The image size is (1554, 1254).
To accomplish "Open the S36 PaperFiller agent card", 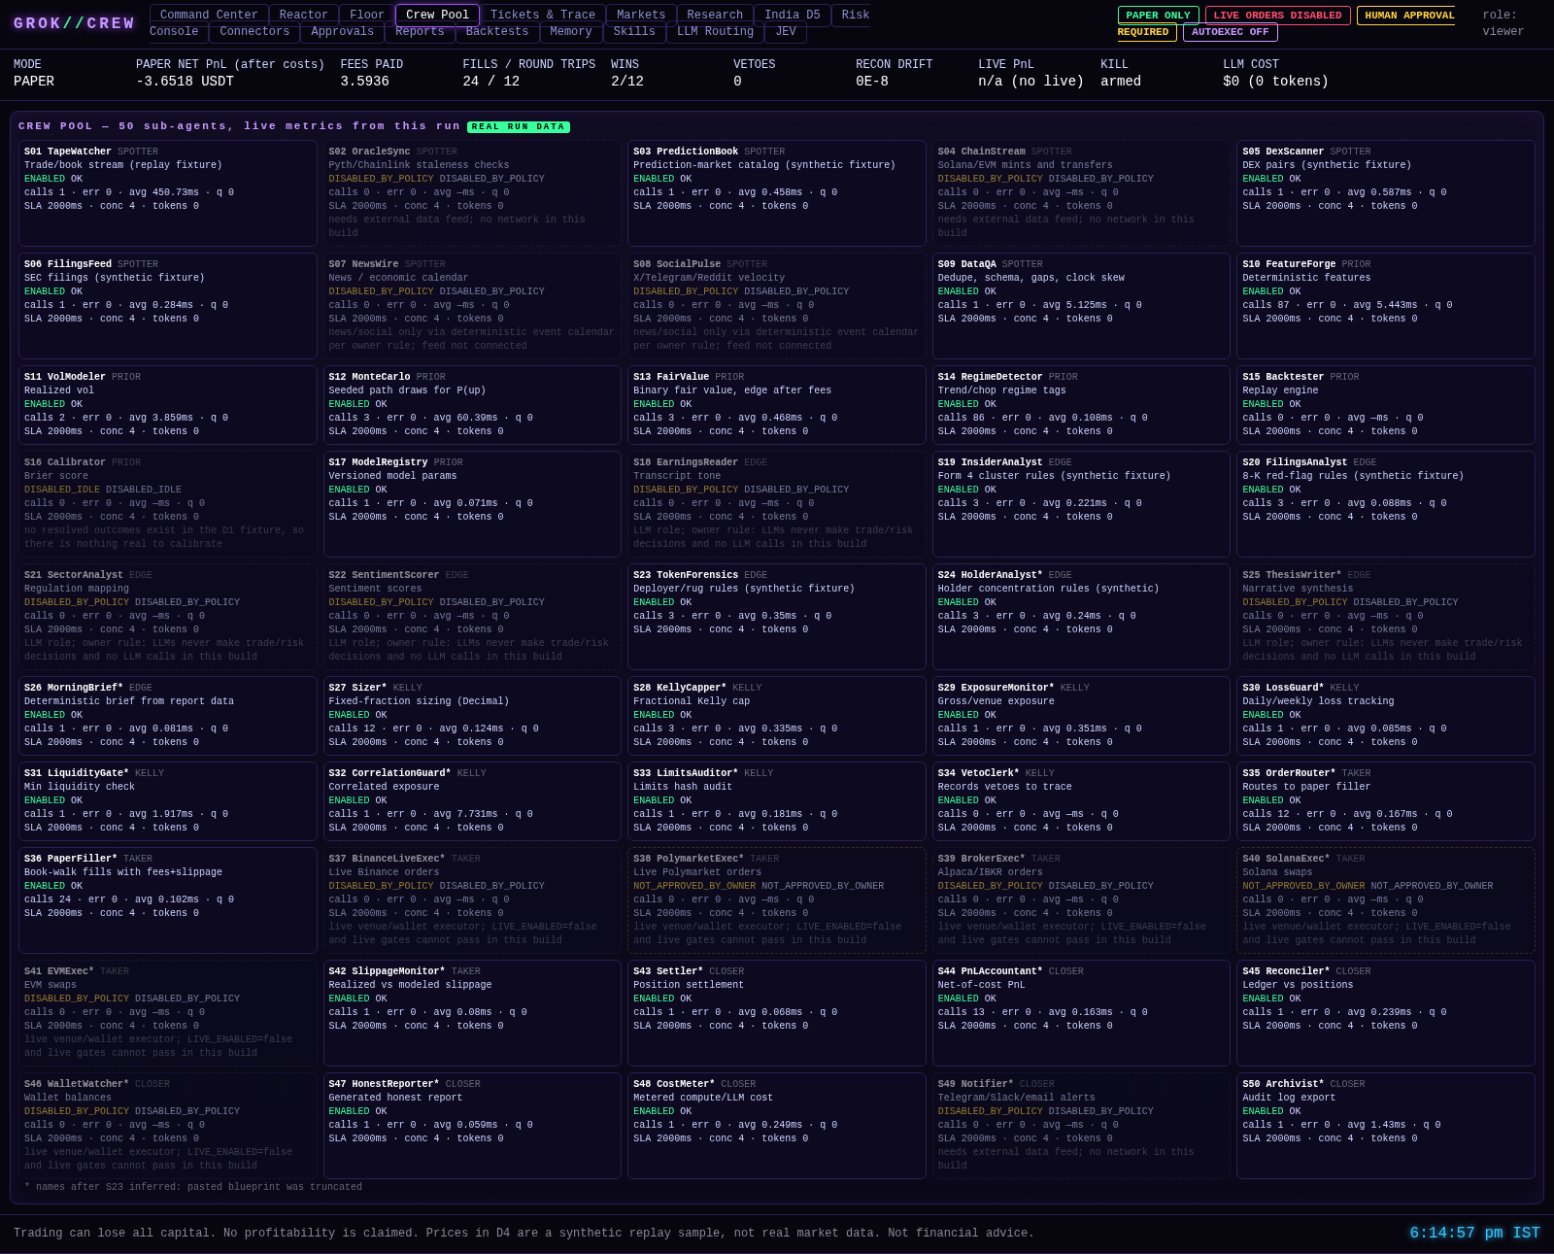I will pos(167,900).
